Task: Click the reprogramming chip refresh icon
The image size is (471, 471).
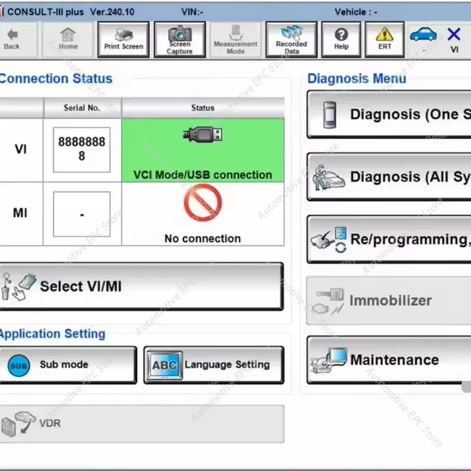Action: (x=329, y=240)
